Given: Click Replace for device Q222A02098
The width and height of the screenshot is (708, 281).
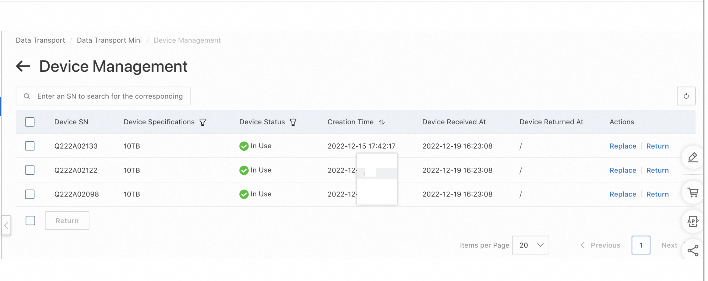Looking at the screenshot, I should point(623,194).
